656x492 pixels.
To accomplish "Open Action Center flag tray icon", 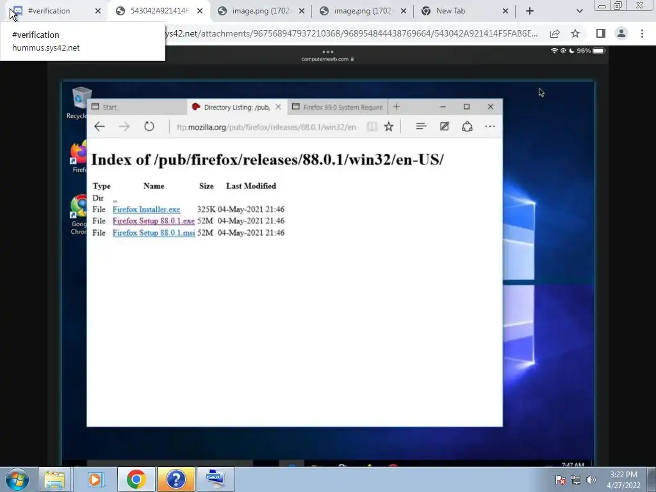I will click(x=560, y=480).
